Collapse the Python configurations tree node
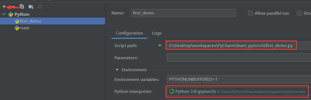Image resolution: width=311 pixels, height=100 pixels. (x=4, y=14)
